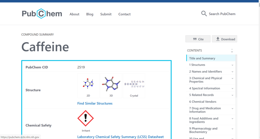
Task: Expand Chemical and Physical Properties chevron
Action: coord(232,78)
